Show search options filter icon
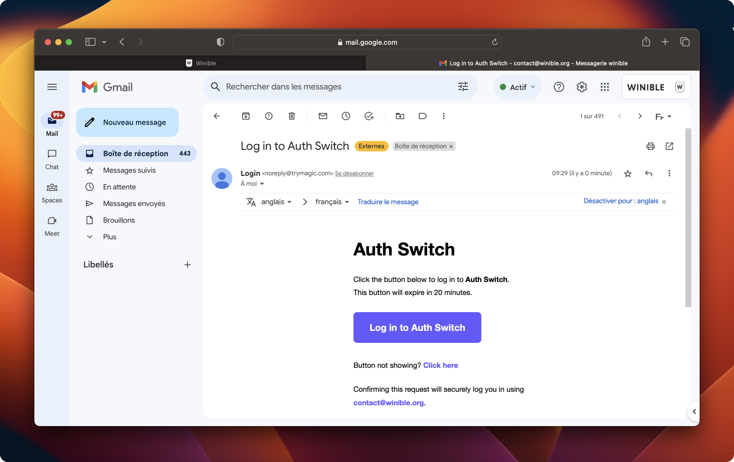The height and width of the screenshot is (462, 734). [x=463, y=87]
